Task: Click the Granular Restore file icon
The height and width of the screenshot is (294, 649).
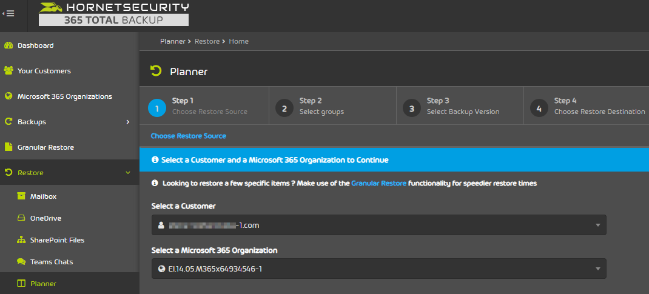Action: (x=8, y=147)
